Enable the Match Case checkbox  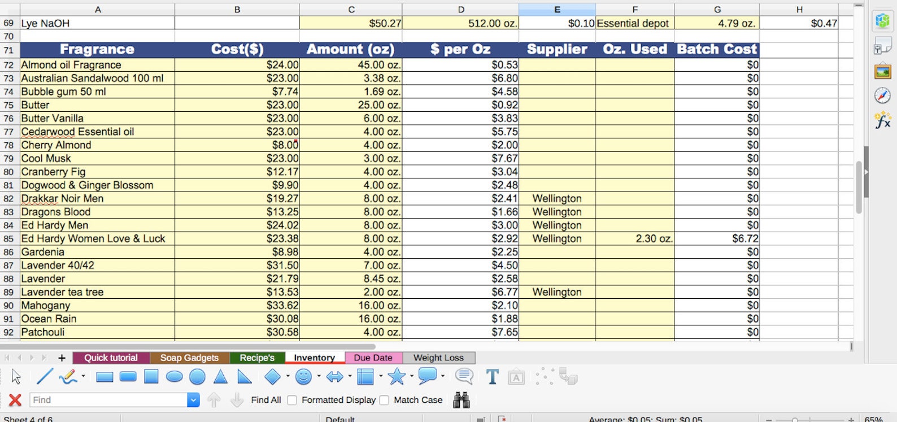(x=384, y=400)
